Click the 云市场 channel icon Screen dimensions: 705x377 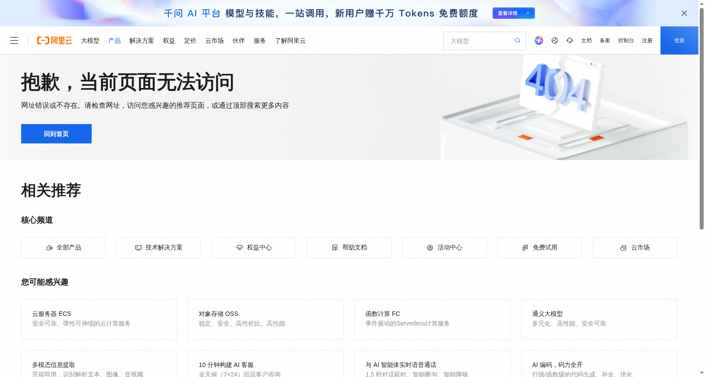(x=623, y=248)
